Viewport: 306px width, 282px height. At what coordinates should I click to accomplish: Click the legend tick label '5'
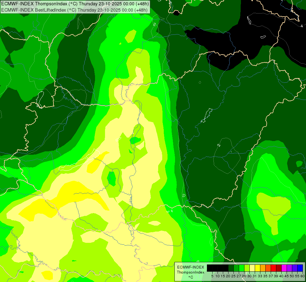(x=212, y=276)
